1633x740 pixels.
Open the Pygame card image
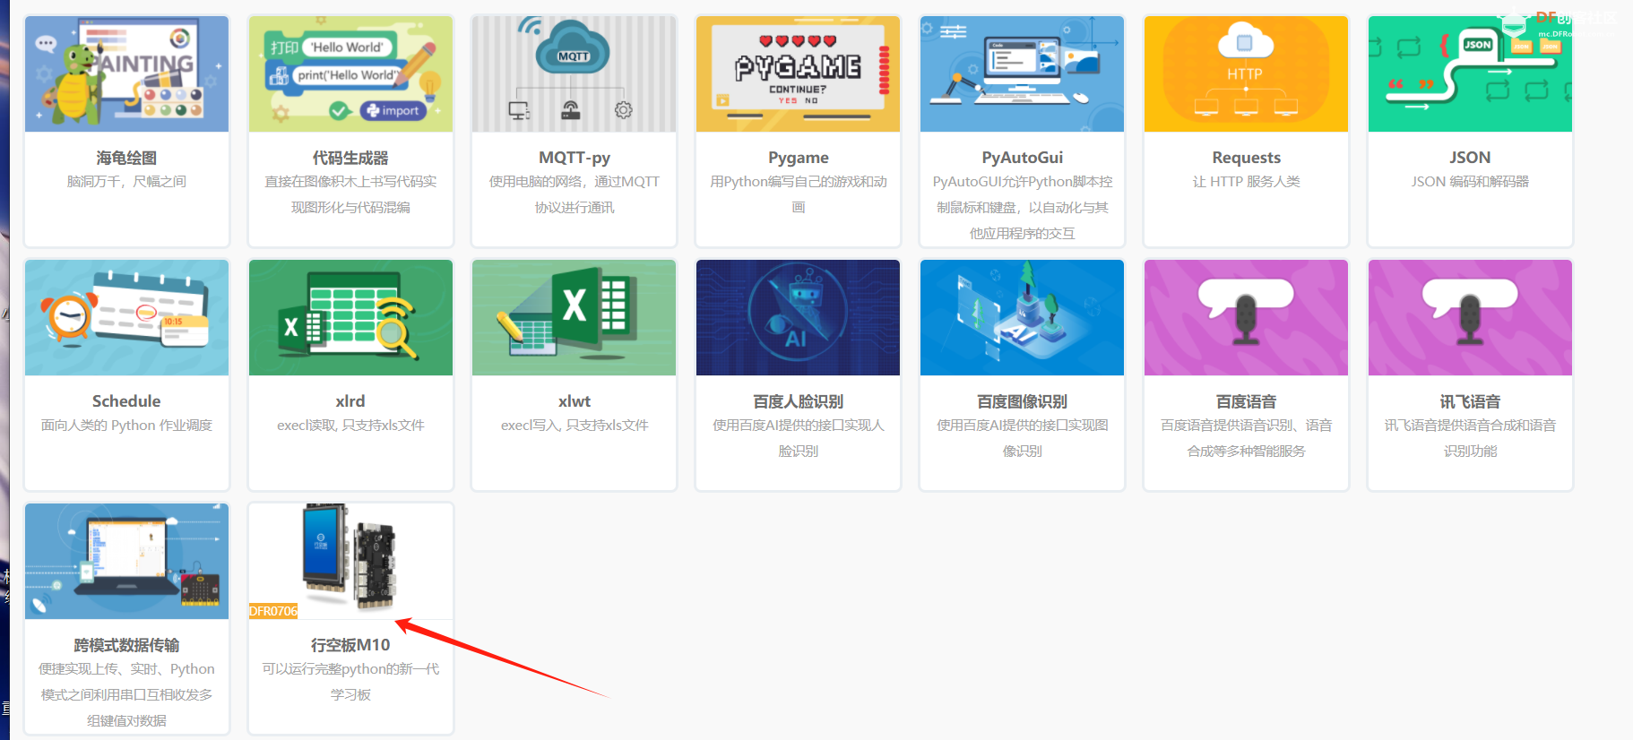pos(798,73)
